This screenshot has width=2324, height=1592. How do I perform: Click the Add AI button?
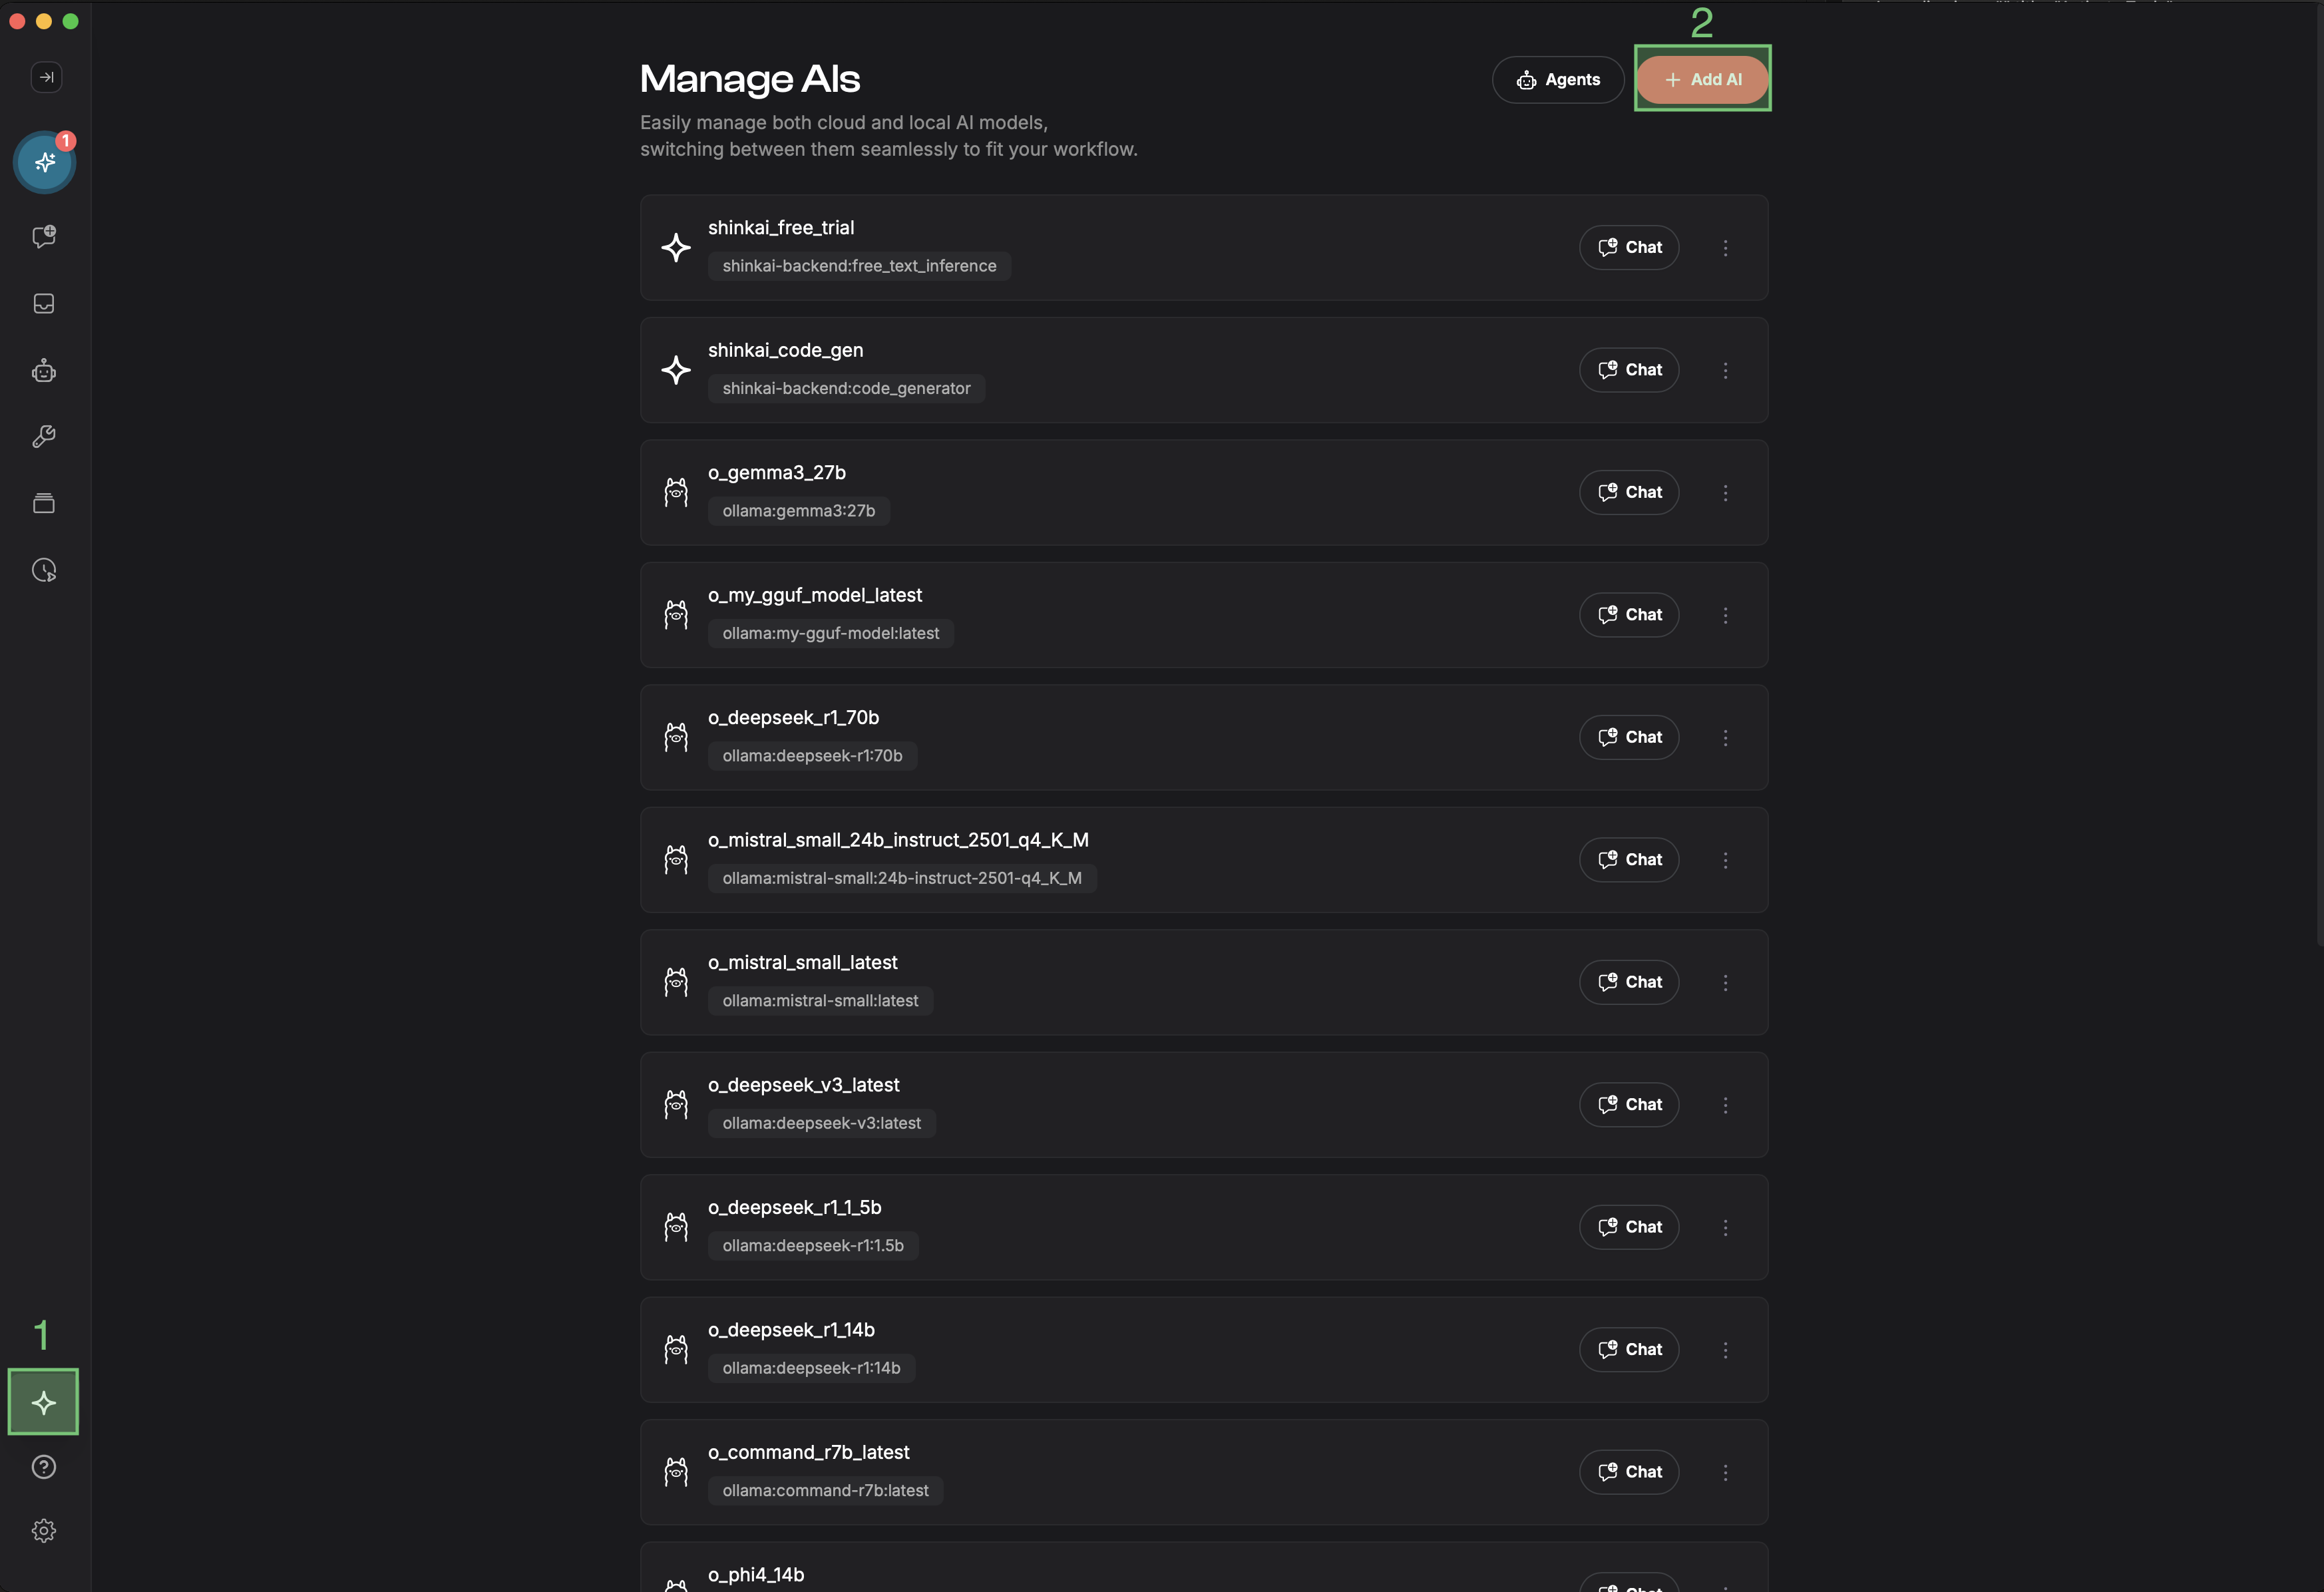pos(1702,80)
